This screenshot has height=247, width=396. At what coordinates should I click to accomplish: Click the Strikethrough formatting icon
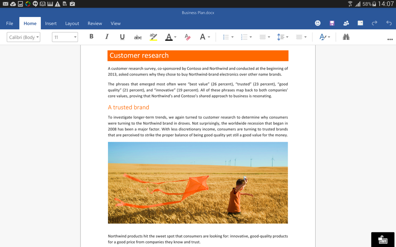(x=138, y=37)
